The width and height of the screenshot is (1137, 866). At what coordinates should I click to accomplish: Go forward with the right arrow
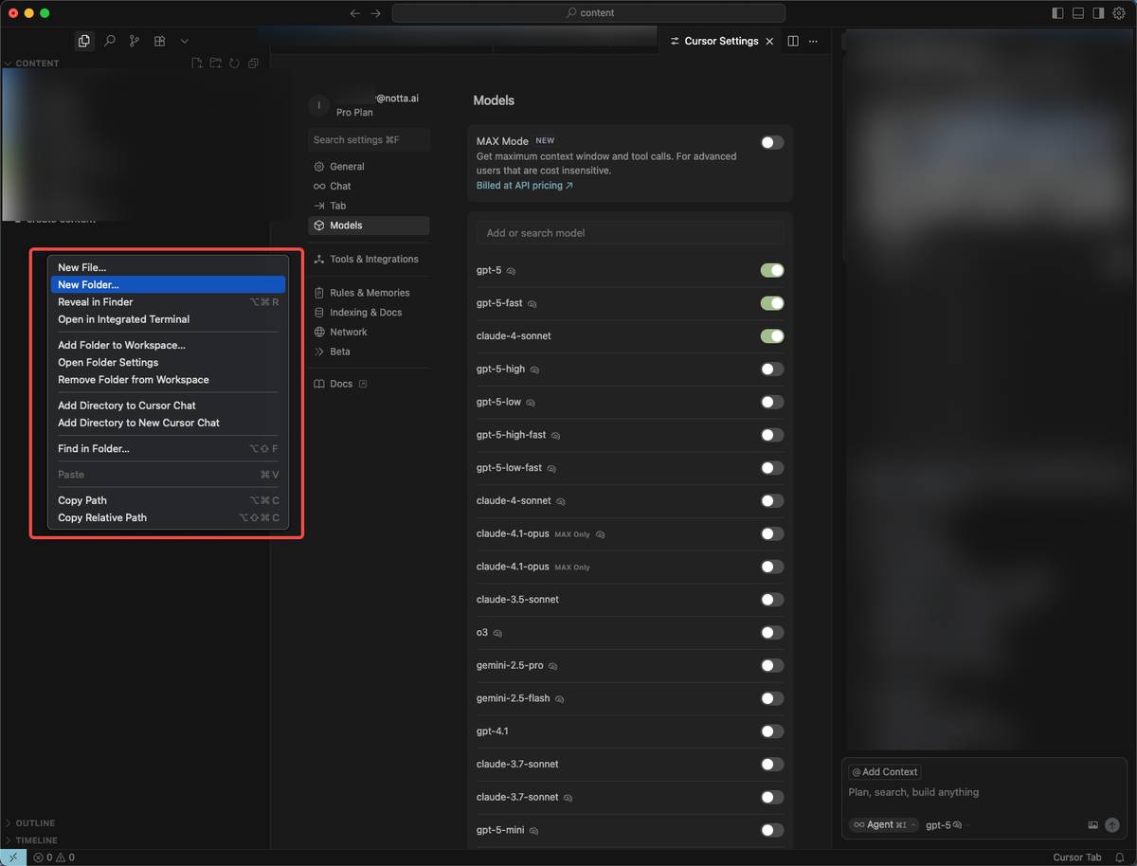coord(376,13)
